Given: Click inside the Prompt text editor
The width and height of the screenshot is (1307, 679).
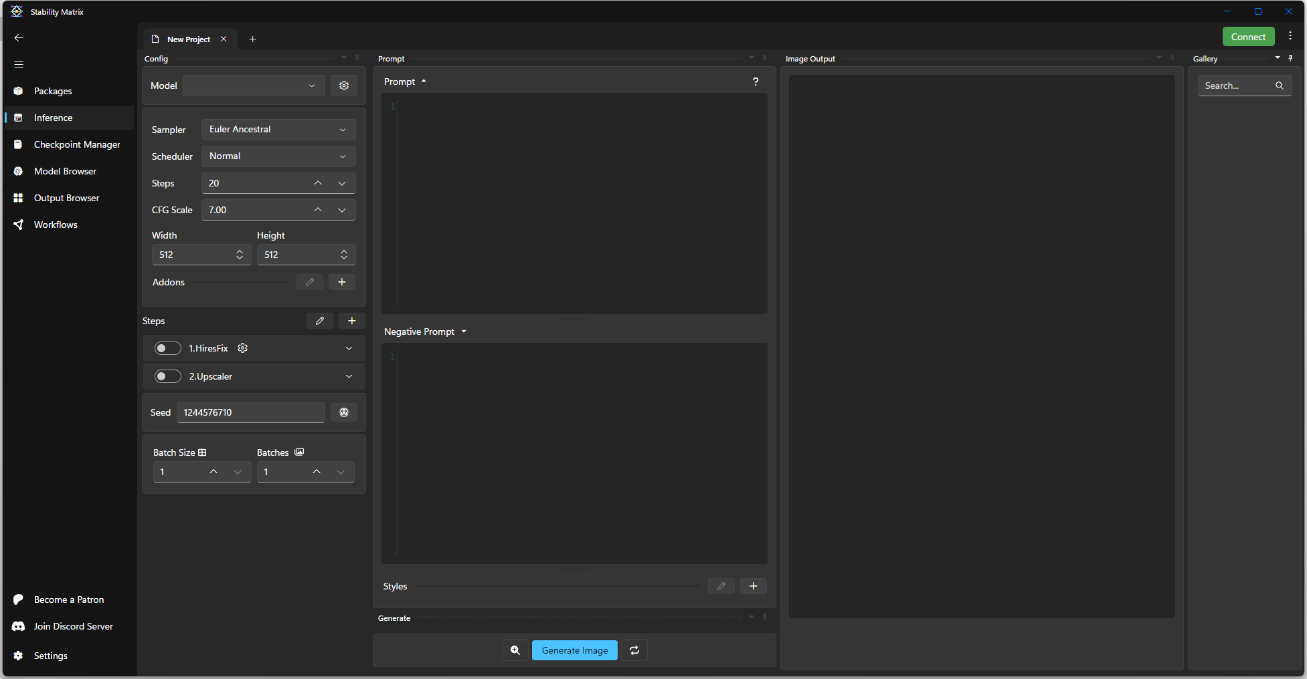Looking at the screenshot, I should click(574, 203).
